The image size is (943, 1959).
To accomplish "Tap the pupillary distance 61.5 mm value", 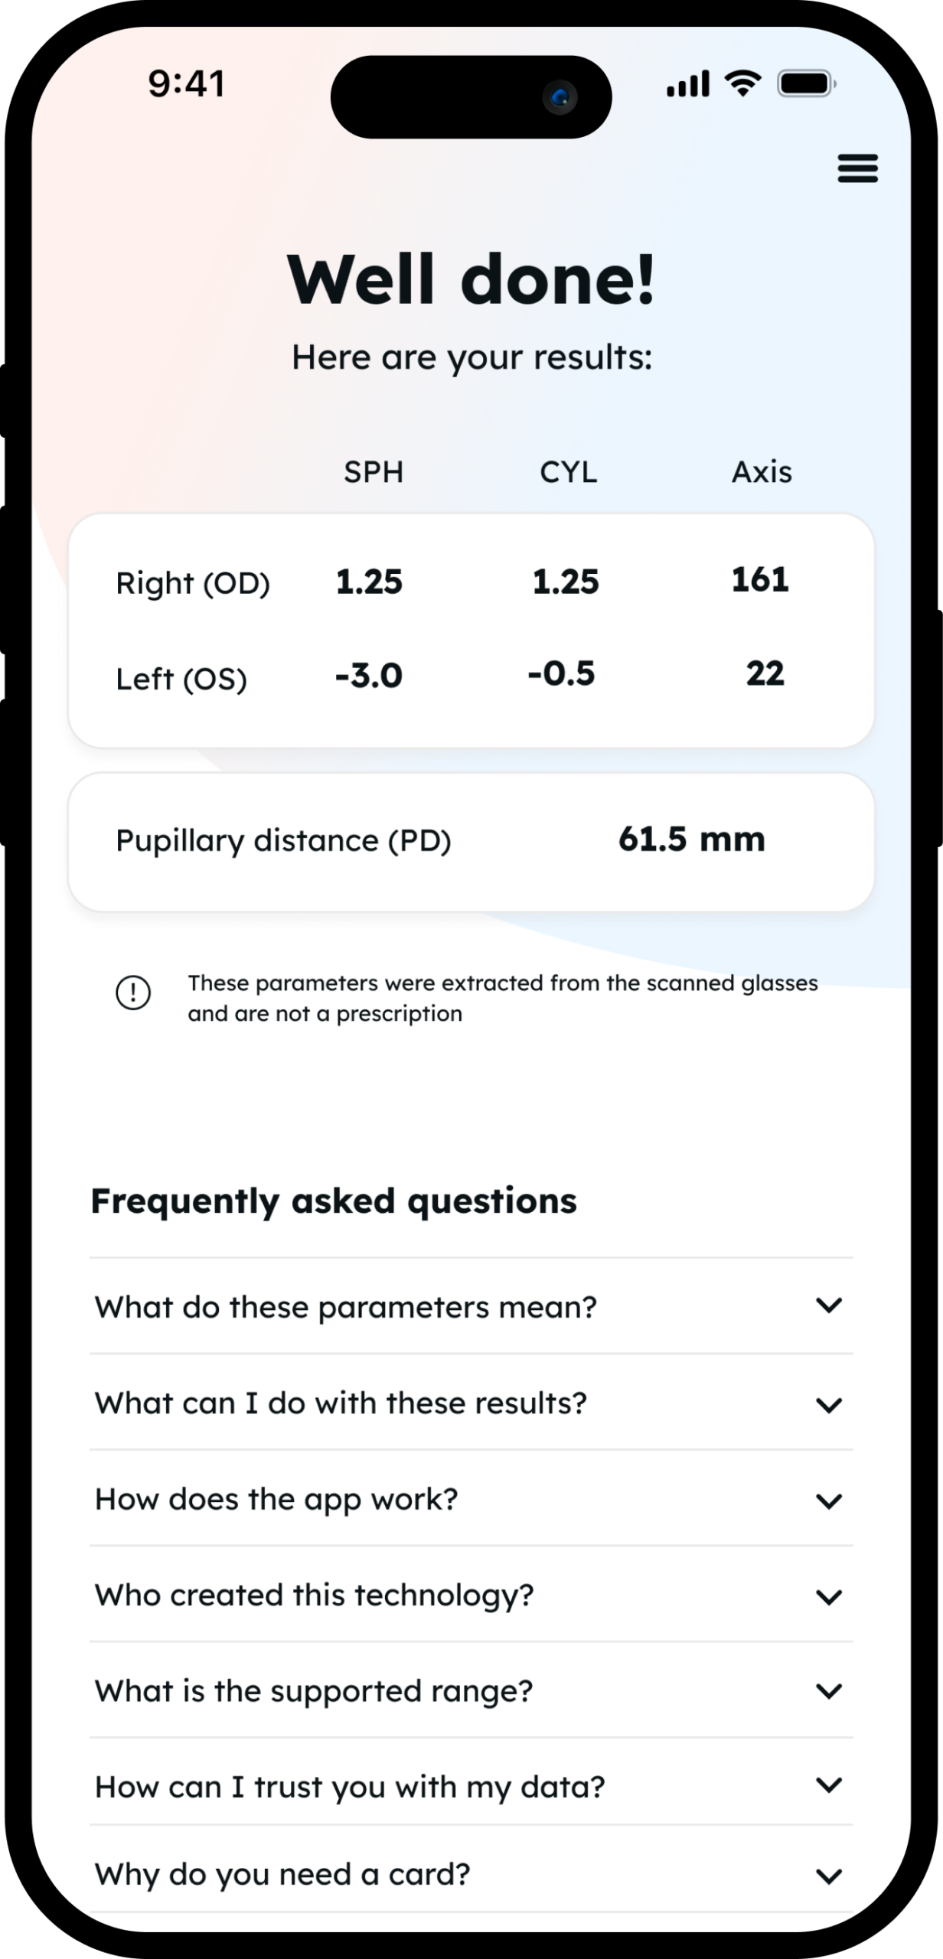I will [692, 839].
